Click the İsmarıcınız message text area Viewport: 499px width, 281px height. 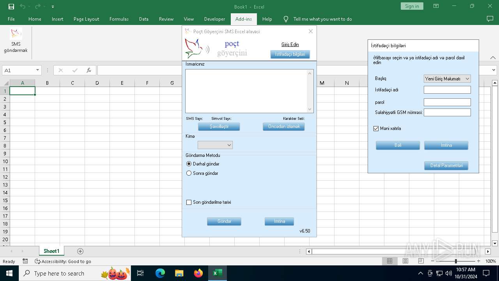[249, 91]
